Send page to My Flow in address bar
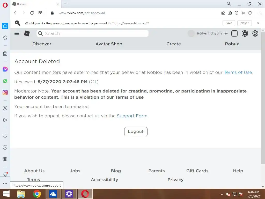This screenshot has height=199, width=265. pos(243,13)
